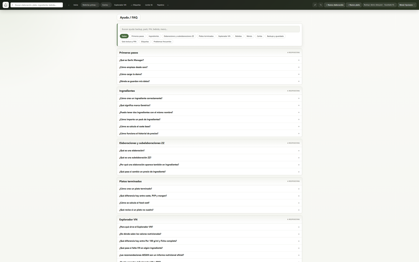Click plus icon for "¿Las recomendaciones AESAN son un informe nutricional oficial?"
Viewport: 419px width, 262px height.
[x=299, y=255]
